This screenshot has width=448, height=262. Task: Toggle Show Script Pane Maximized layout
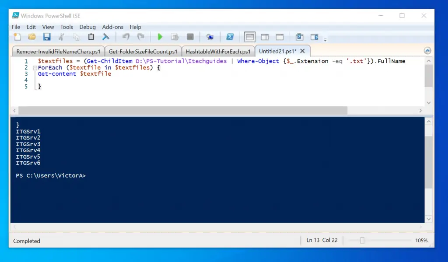pos(280,37)
